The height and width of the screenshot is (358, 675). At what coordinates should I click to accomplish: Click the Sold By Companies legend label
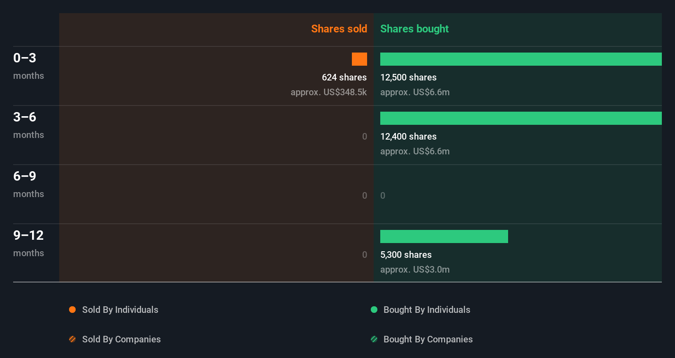point(121,339)
